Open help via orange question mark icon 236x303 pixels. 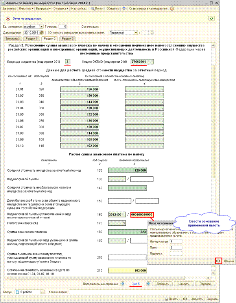coord(172,9)
